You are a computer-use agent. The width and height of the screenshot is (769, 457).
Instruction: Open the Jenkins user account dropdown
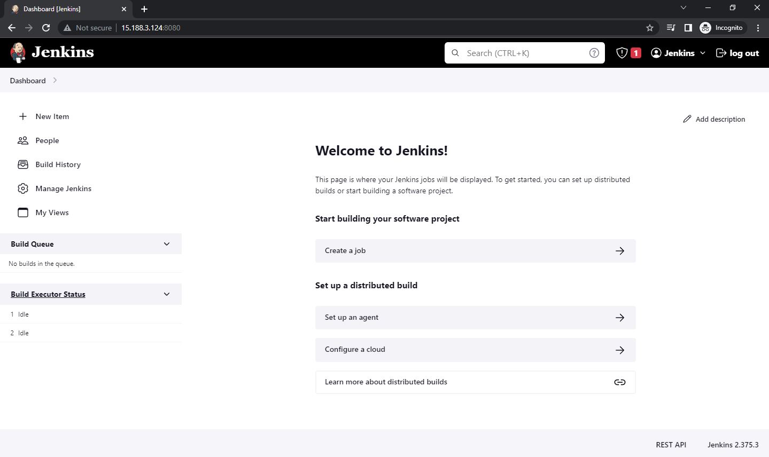678,52
